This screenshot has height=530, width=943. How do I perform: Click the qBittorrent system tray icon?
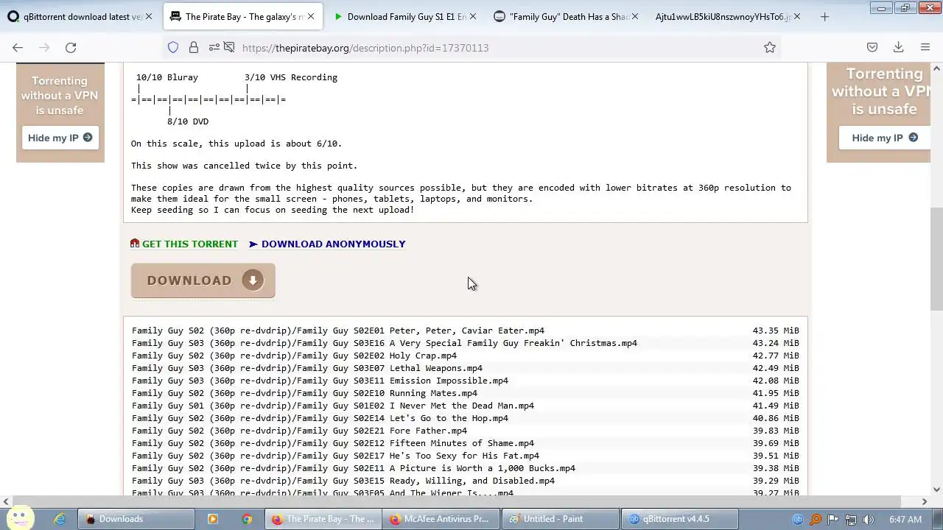click(798, 520)
